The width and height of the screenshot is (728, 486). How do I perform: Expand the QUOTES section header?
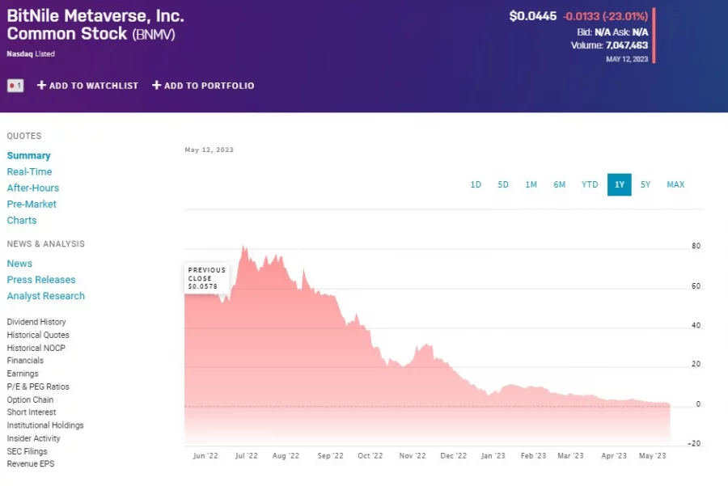(x=24, y=136)
